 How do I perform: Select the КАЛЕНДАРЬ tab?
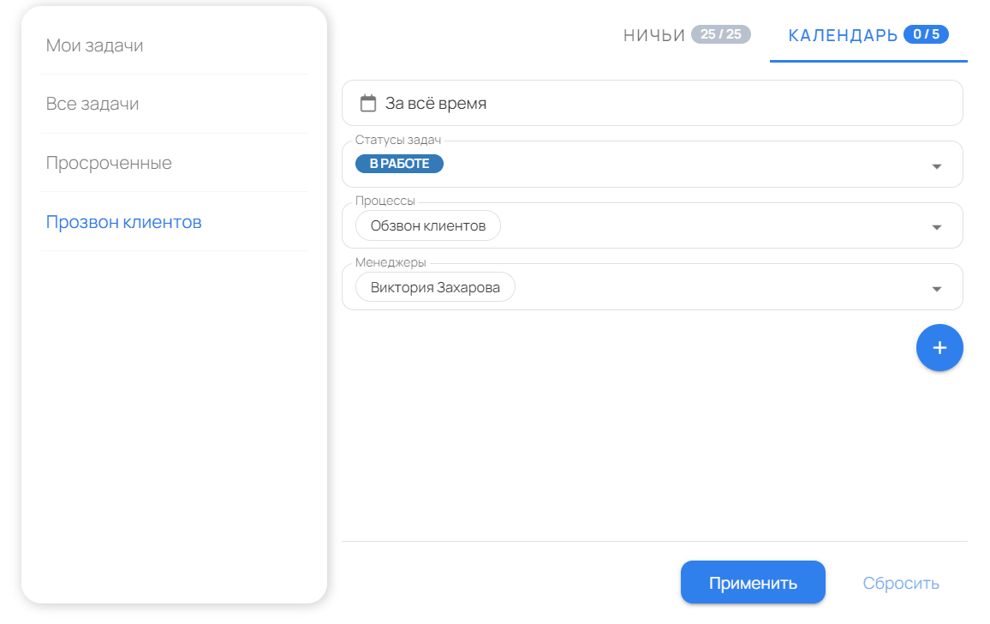843,35
